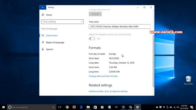Click the network signal tray icon
196x110 pixels.
coord(175,107)
